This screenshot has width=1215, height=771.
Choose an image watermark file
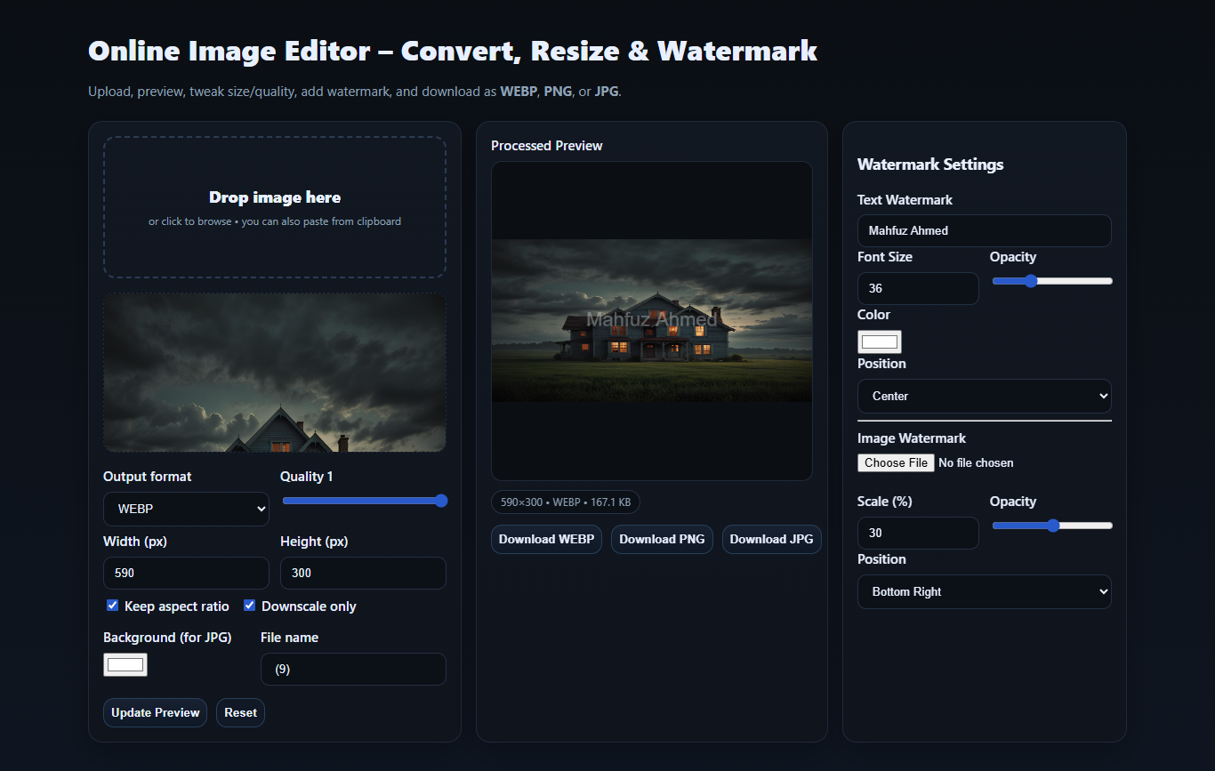point(896,463)
